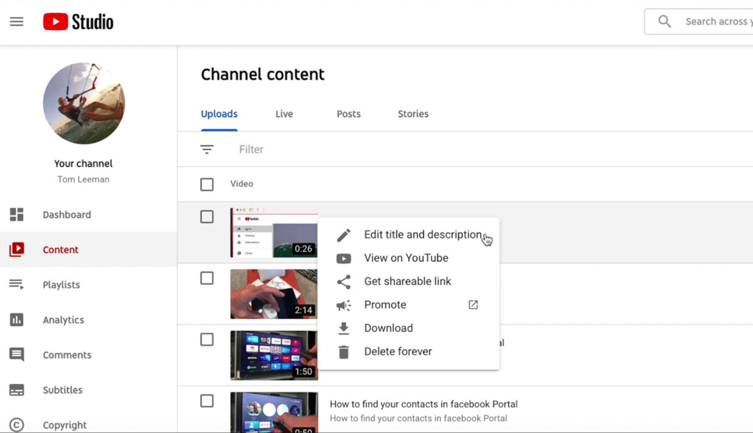Open Playlists from the sidebar

(61, 284)
